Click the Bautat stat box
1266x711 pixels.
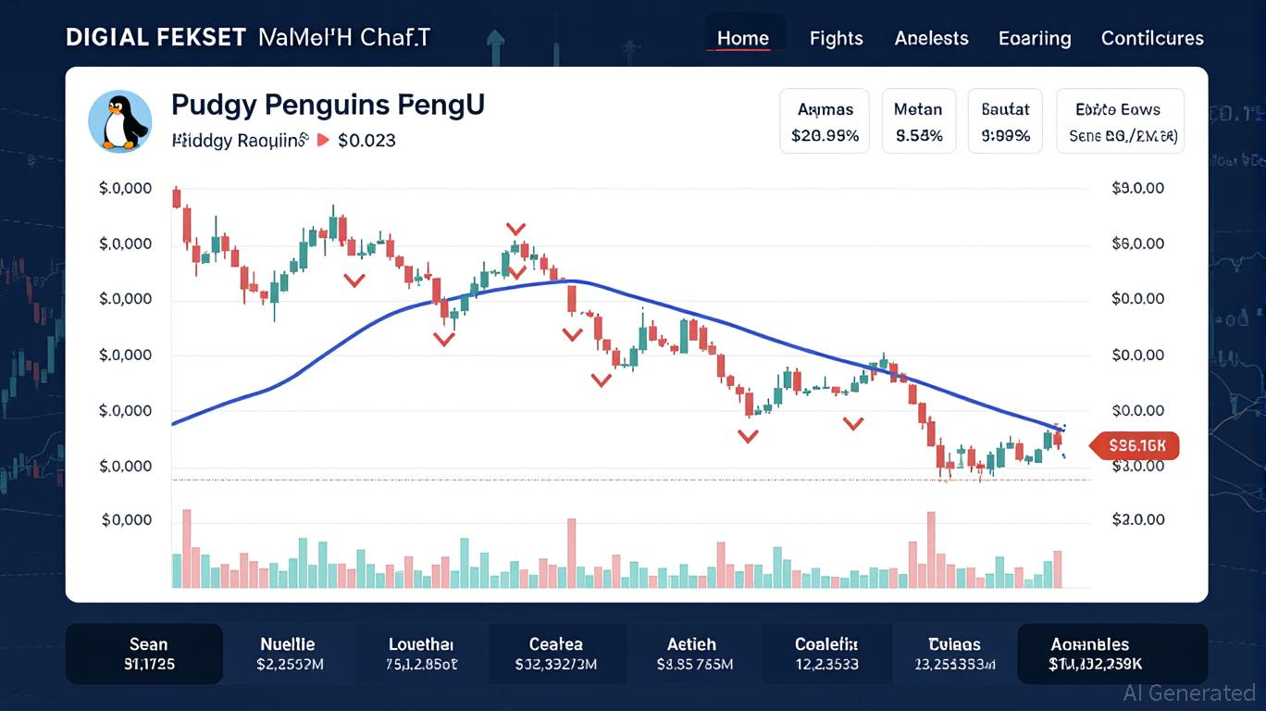click(1005, 121)
